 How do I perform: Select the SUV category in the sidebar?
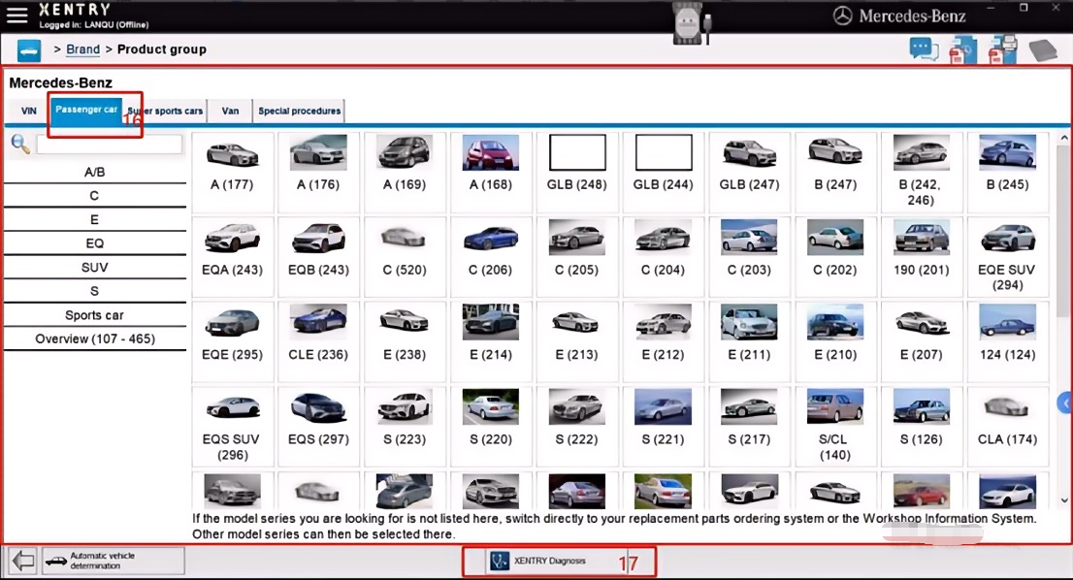[95, 268]
